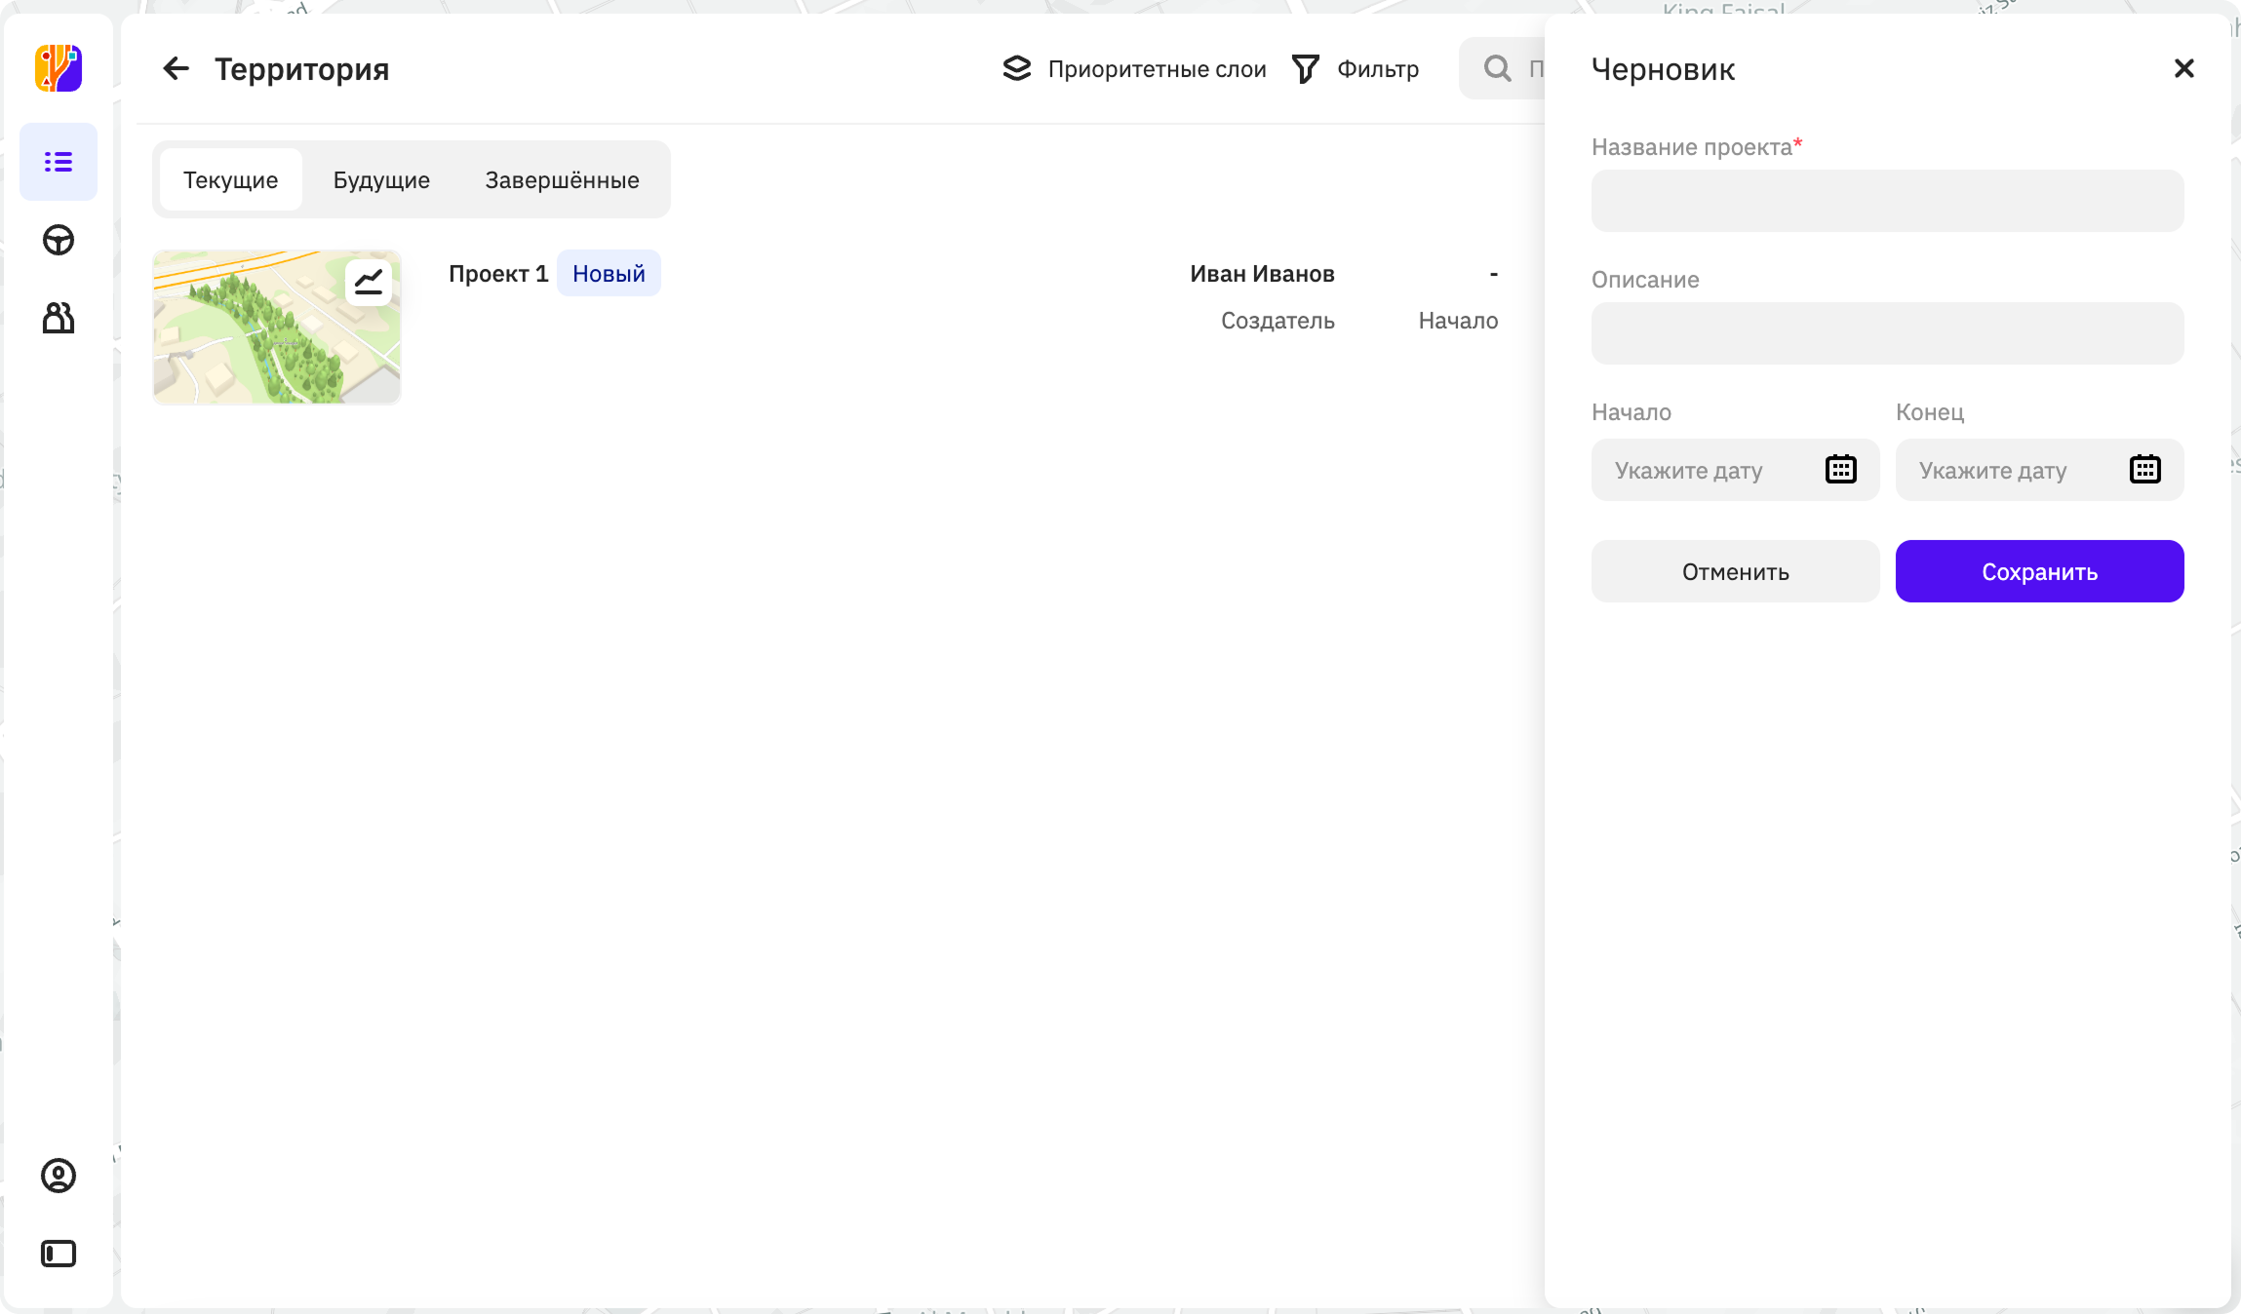Image resolution: width=2241 pixels, height=1314 pixels.
Task: Switch to the Будущие tab
Action: pos(381,179)
